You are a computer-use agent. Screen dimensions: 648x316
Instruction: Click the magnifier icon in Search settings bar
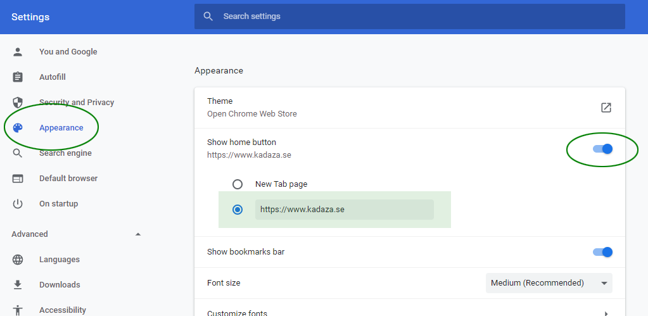(x=208, y=16)
